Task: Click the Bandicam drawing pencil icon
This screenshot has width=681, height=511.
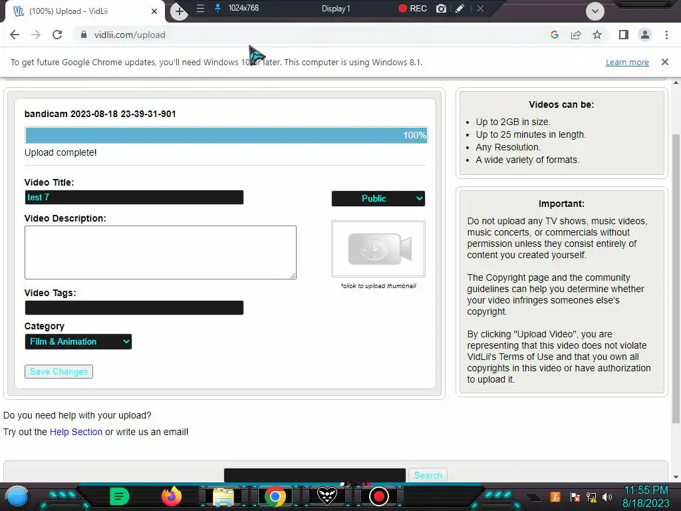Action: (460, 8)
